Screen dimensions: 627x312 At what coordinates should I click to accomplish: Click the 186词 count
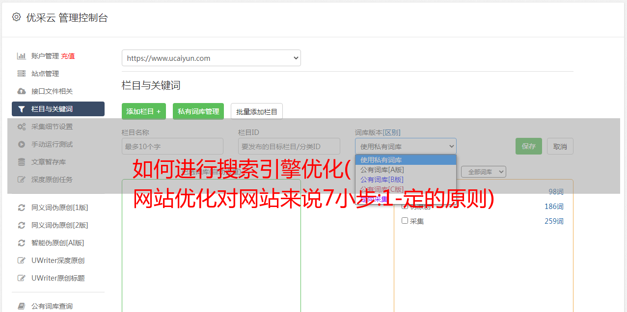554,207
